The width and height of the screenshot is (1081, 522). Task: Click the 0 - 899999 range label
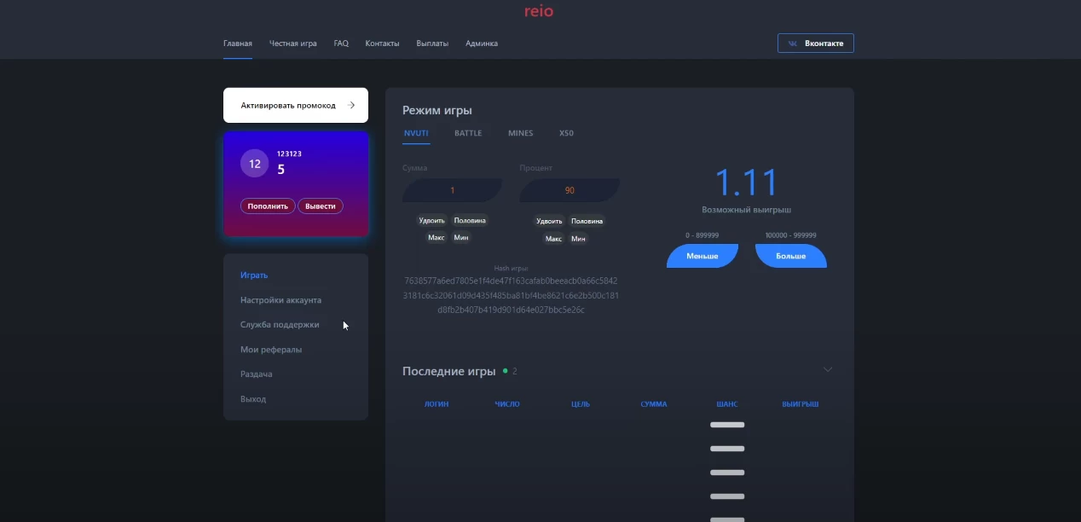pos(702,235)
